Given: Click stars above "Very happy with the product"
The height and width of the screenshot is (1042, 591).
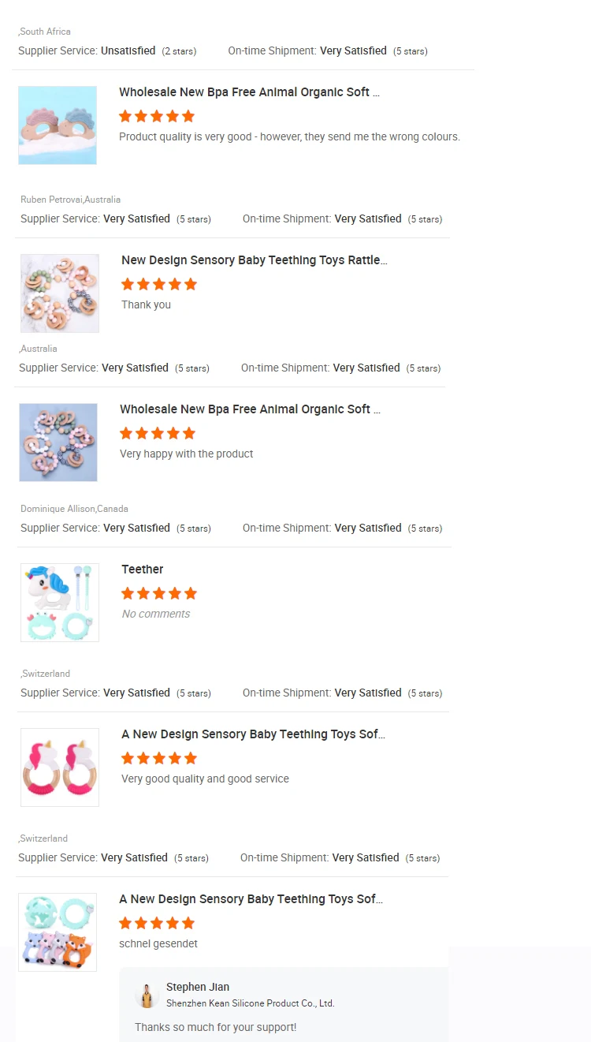Looking at the screenshot, I should (x=157, y=434).
